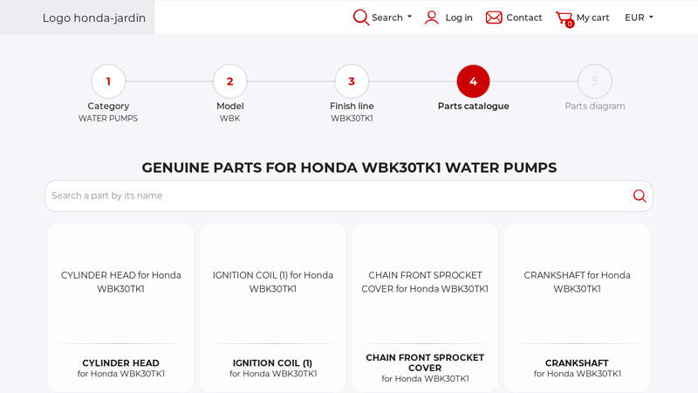The height and width of the screenshot is (393, 698).
Task: Go to step 3 Finish line circle
Action: [x=352, y=81]
